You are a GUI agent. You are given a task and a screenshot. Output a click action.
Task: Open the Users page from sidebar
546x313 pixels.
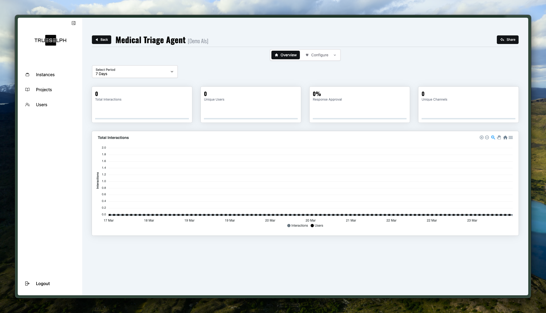pos(41,105)
